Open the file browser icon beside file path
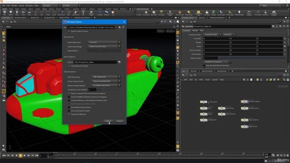The width and height of the screenshot is (290, 163). [x=120, y=27]
